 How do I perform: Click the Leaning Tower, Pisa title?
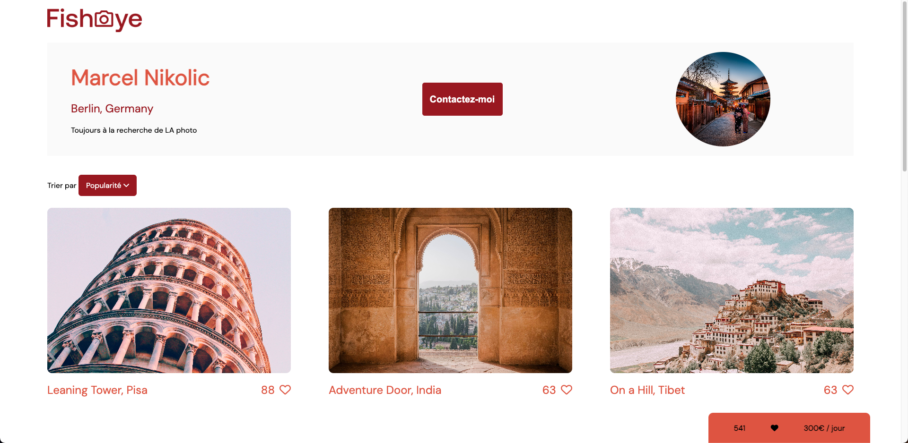pyautogui.click(x=97, y=390)
